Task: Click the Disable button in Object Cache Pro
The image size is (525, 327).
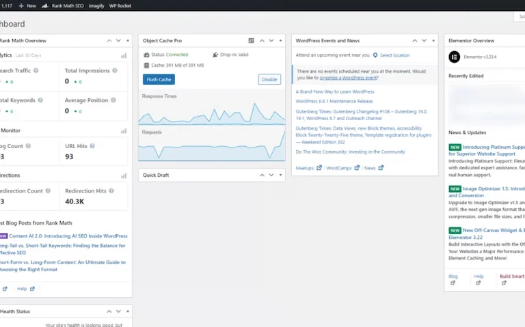Action: 269,80
